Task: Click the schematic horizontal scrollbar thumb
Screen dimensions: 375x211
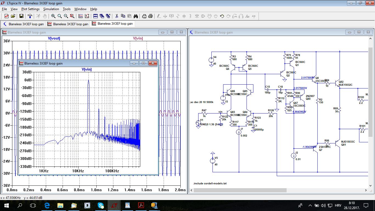Action: (x=240, y=190)
